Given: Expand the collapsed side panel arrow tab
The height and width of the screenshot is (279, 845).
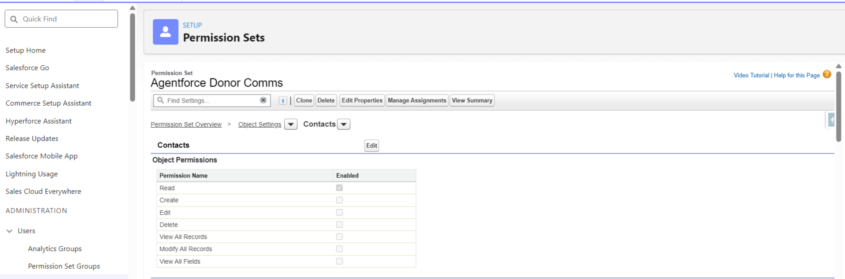Looking at the screenshot, I should click(831, 120).
